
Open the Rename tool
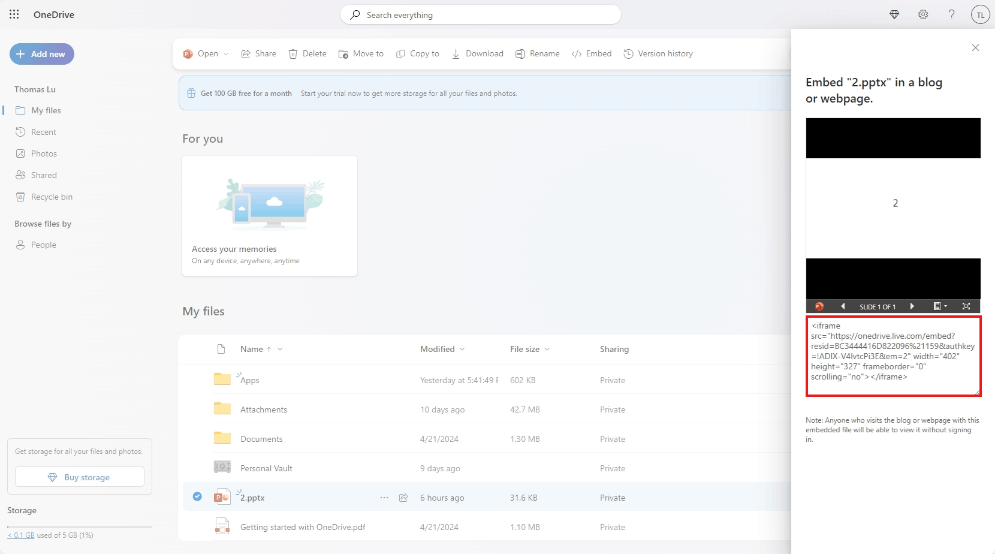coord(537,53)
